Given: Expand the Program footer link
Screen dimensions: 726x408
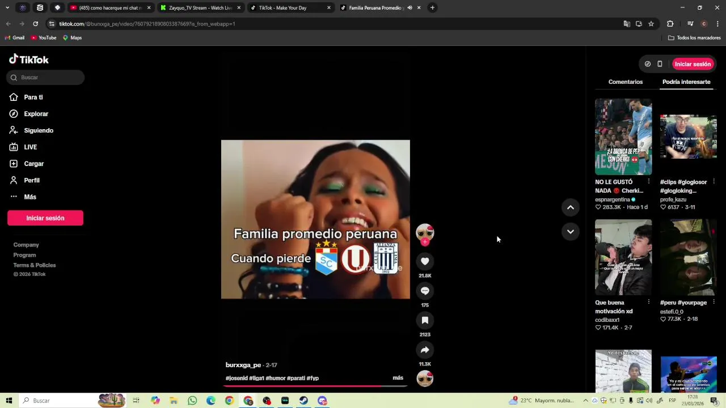Looking at the screenshot, I should pyautogui.click(x=24, y=255).
